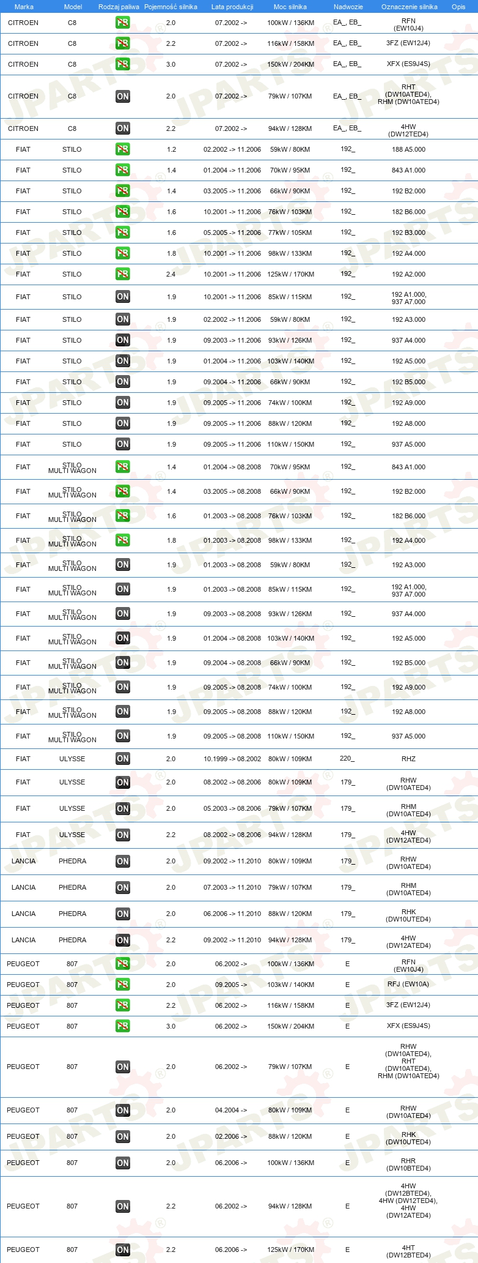Select 150kW / 204KM in the Citroen C8 row
The width and height of the screenshot is (478, 1263).
tap(290, 64)
